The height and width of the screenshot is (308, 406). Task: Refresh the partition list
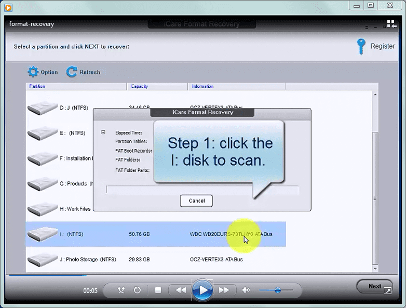(83, 72)
